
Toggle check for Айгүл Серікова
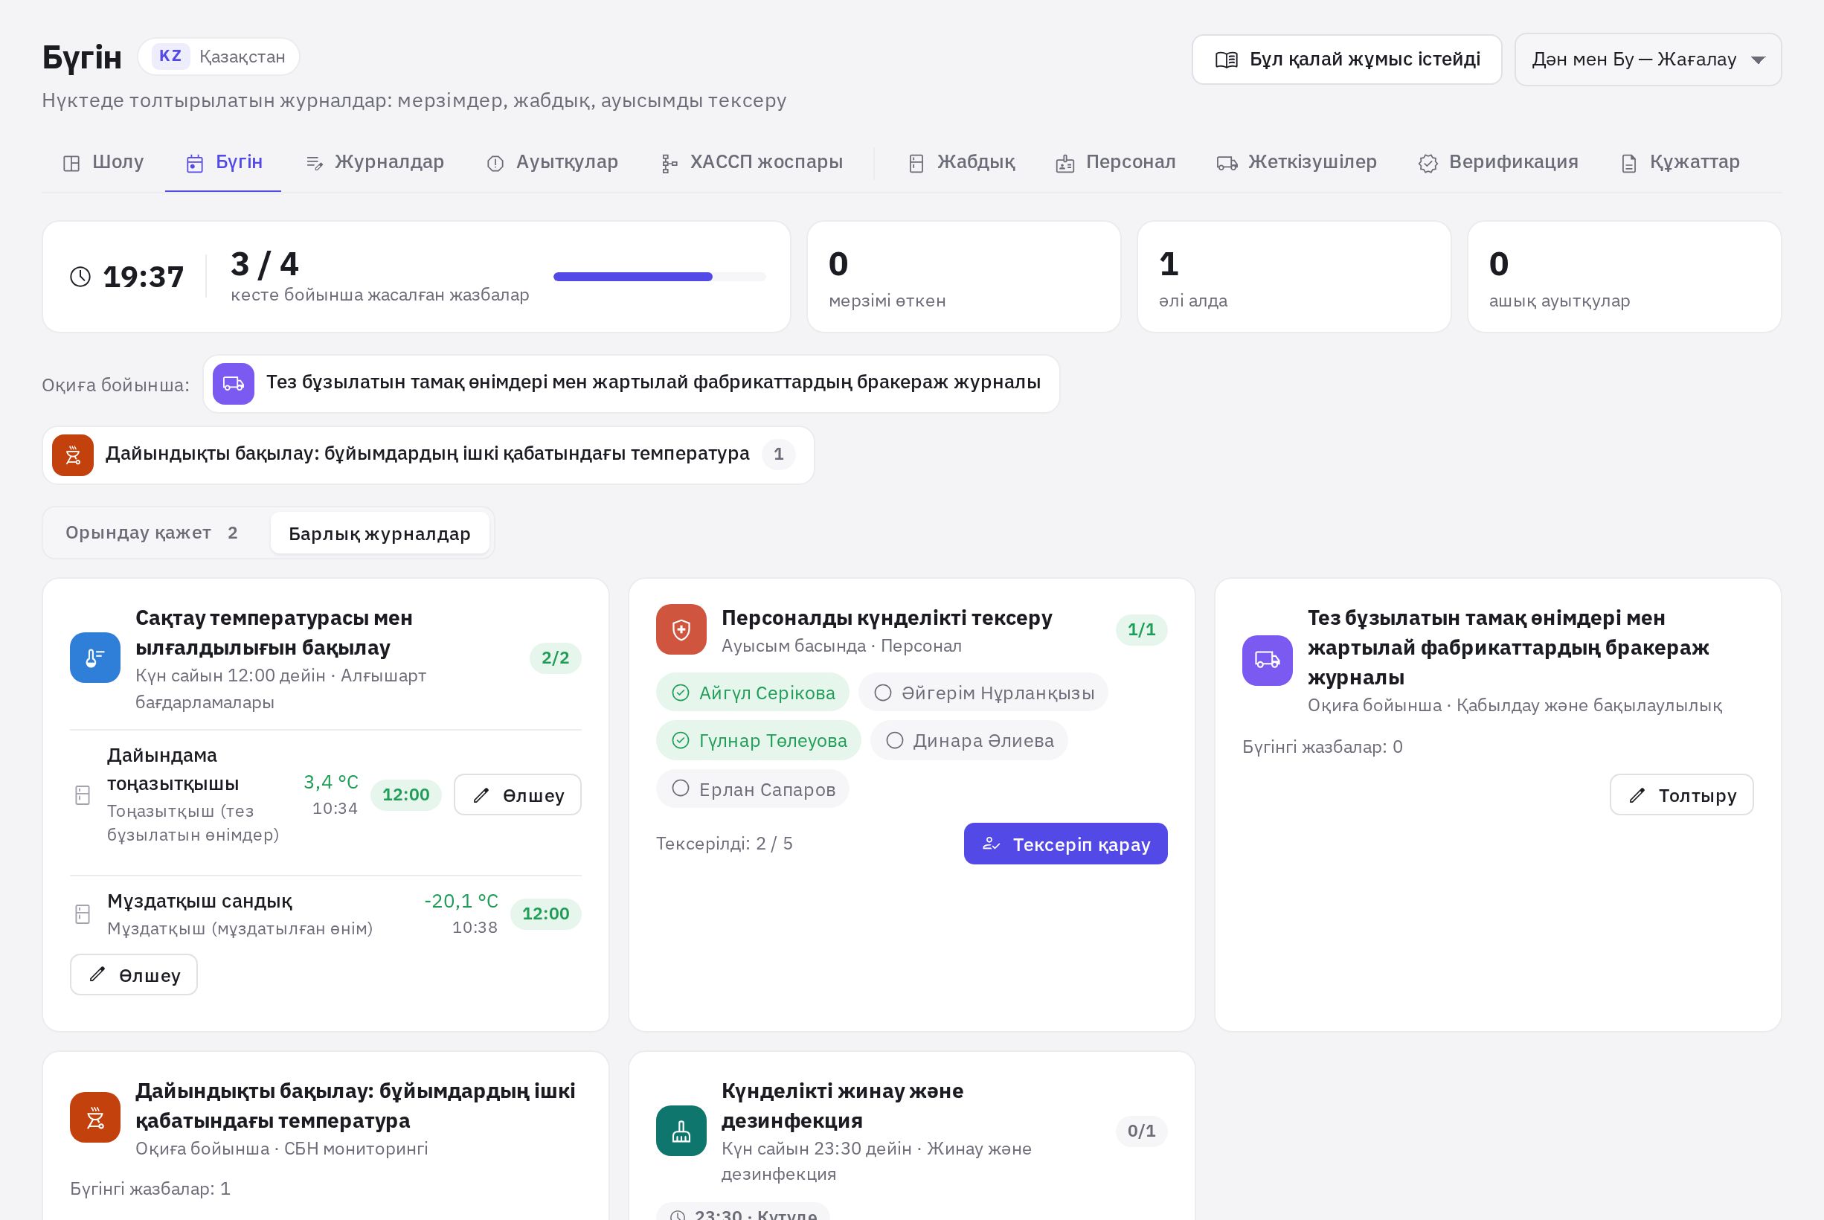pyautogui.click(x=752, y=693)
